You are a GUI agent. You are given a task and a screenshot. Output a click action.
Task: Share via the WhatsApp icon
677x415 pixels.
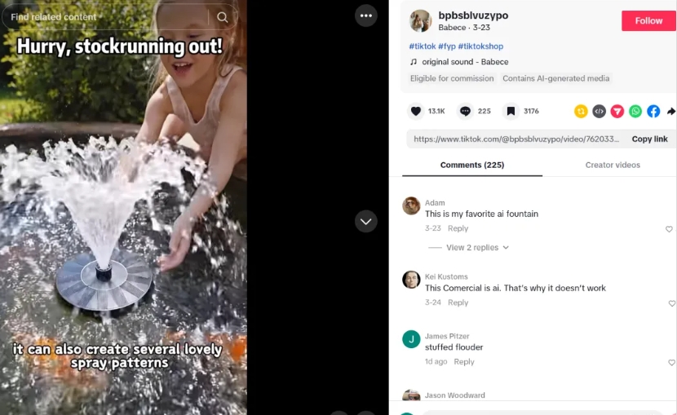[x=635, y=112]
